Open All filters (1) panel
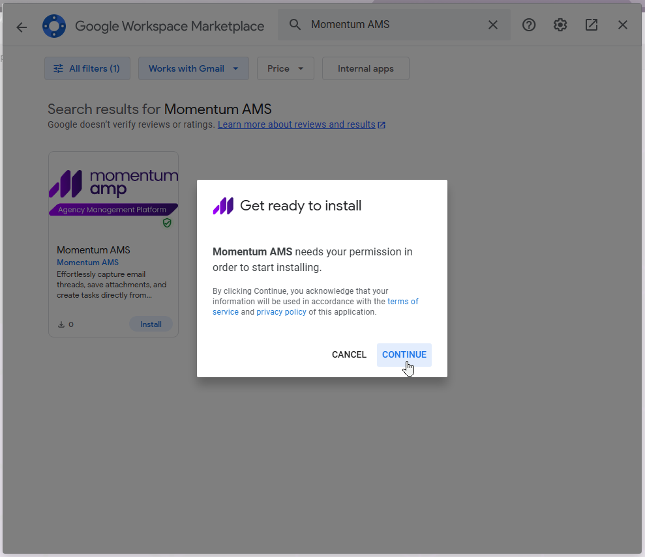 coord(87,68)
